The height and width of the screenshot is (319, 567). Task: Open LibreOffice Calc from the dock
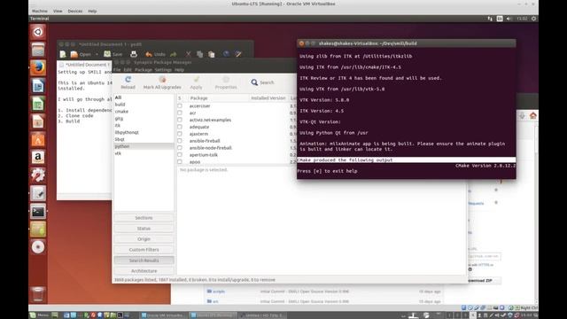coord(38,104)
